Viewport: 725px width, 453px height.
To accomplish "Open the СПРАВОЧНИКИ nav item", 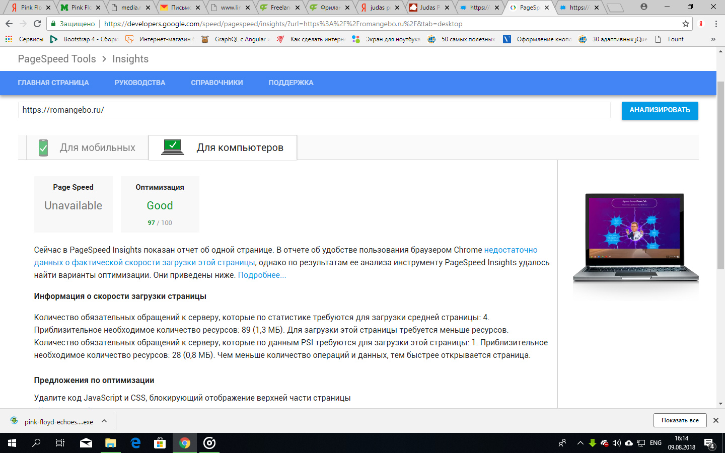I will click(217, 83).
